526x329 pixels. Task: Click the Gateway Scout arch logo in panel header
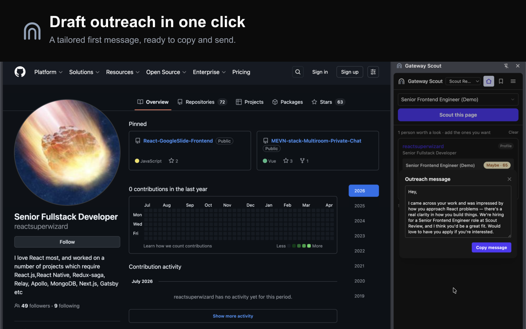[x=401, y=81]
